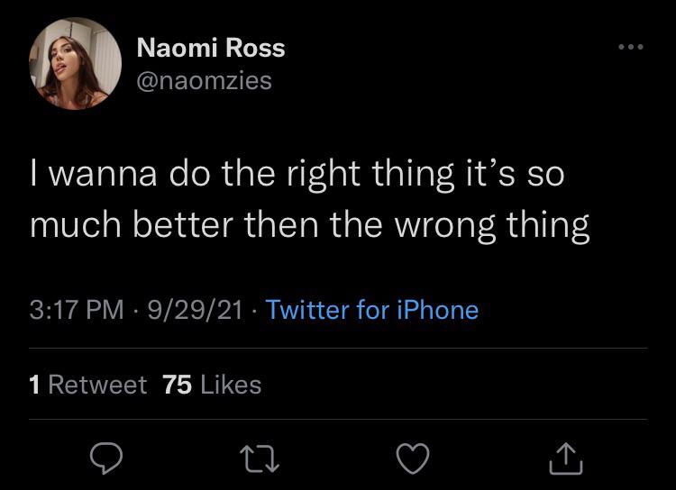
Task: Click the word 'much' in the tweet
Action: tap(72, 223)
